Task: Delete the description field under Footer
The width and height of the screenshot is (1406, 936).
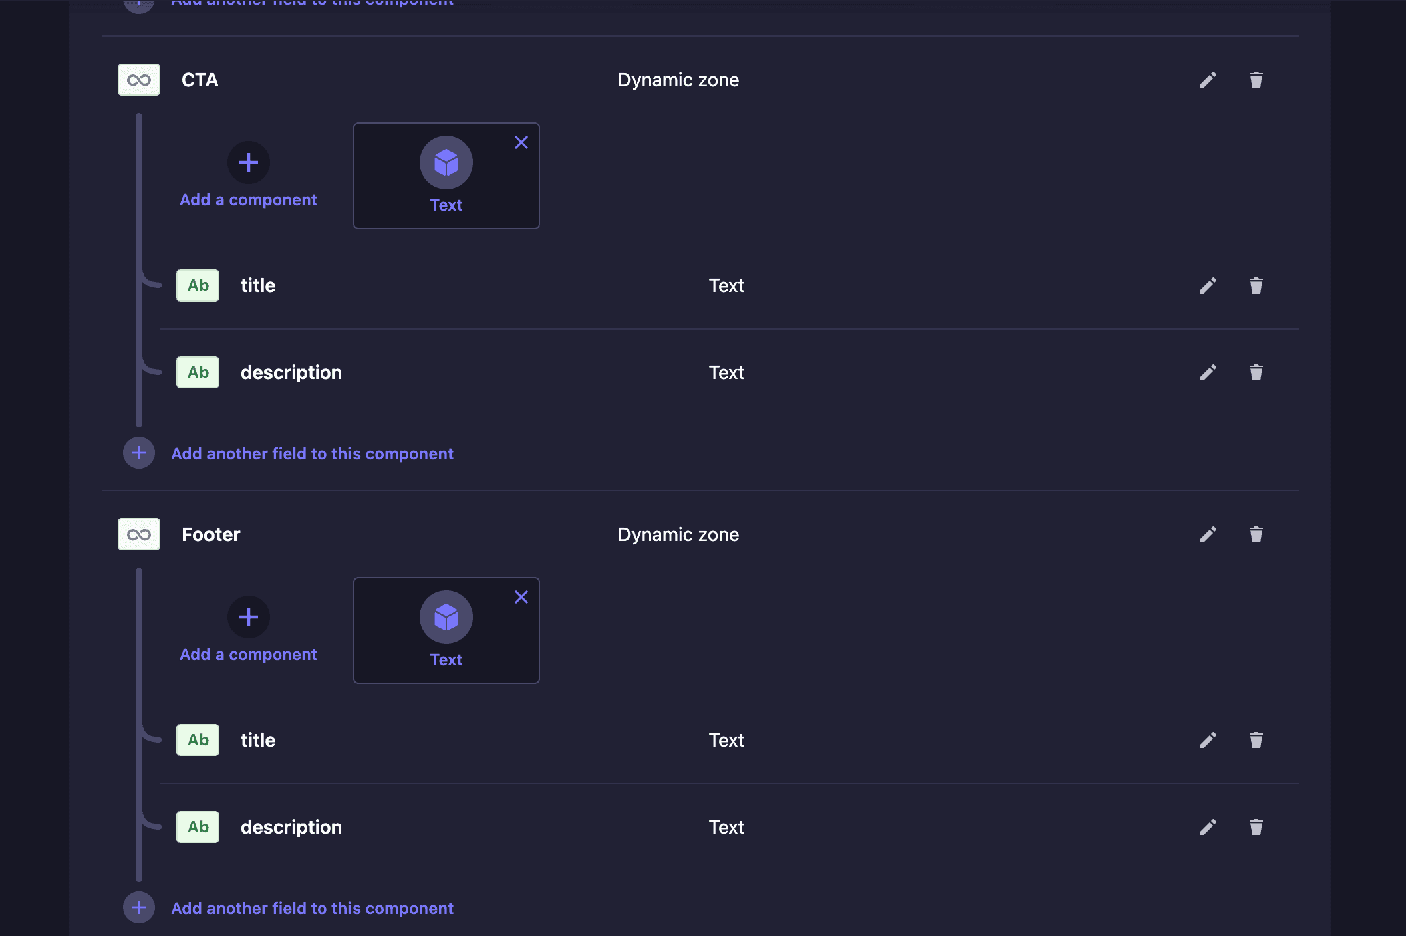Action: pyautogui.click(x=1256, y=828)
